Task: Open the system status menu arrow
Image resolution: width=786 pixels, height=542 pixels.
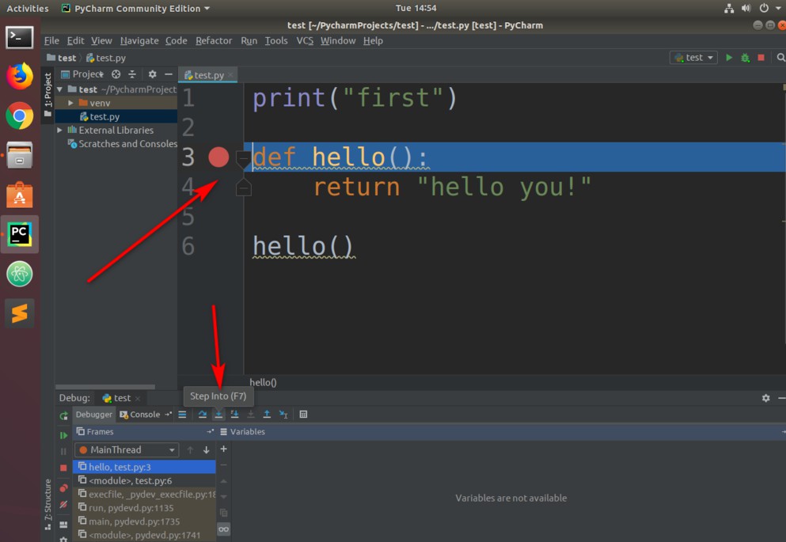Action: click(778, 8)
